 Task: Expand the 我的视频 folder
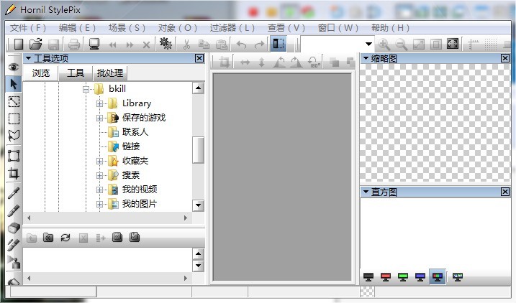click(99, 190)
